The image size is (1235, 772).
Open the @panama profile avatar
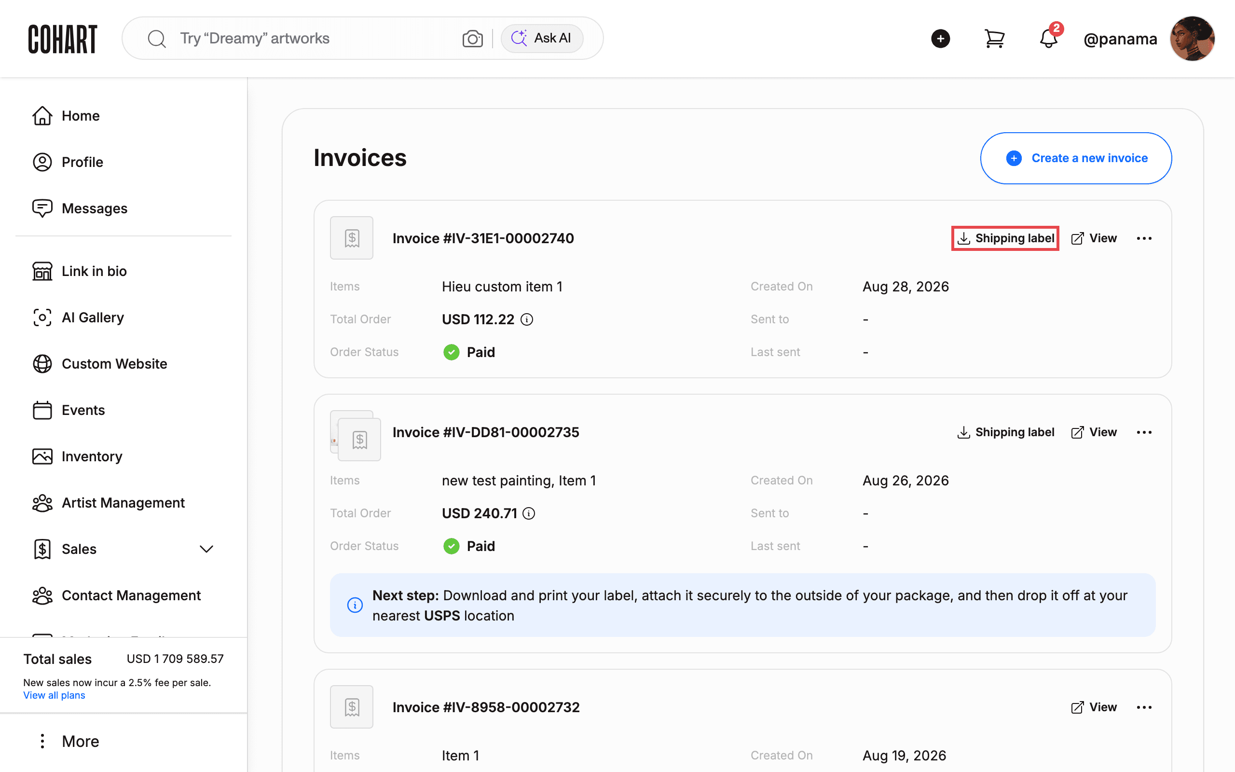pos(1192,38)
